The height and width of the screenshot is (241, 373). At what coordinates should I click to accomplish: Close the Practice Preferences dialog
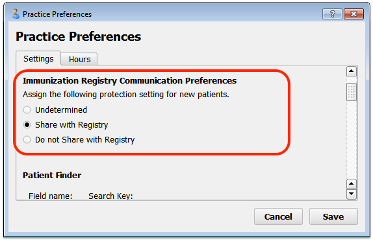coord(354,14)
